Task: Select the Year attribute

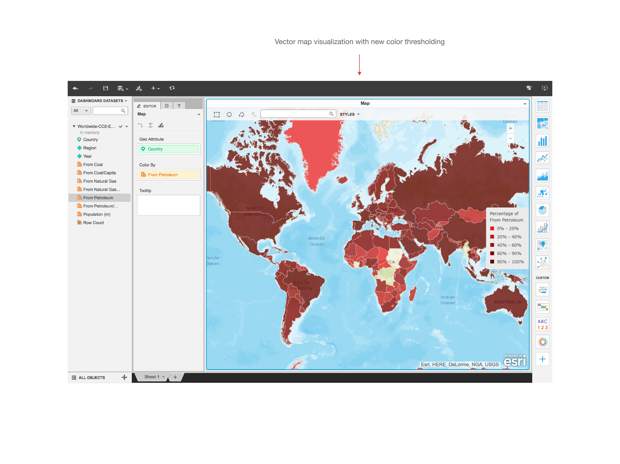Action: 87,156
